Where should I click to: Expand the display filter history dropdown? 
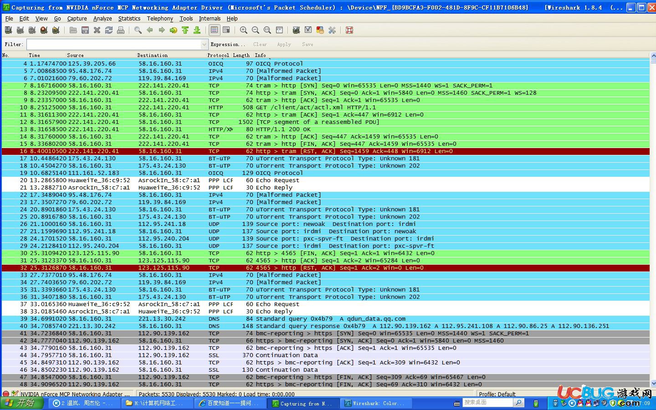tap(204, 44)
